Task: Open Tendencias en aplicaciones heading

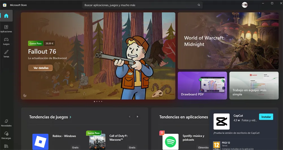Action: (184, 117)
